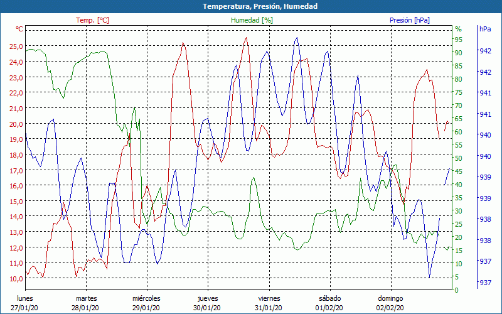
Task: Click the date '01/02/20'
Action: (x=329, y=308)
